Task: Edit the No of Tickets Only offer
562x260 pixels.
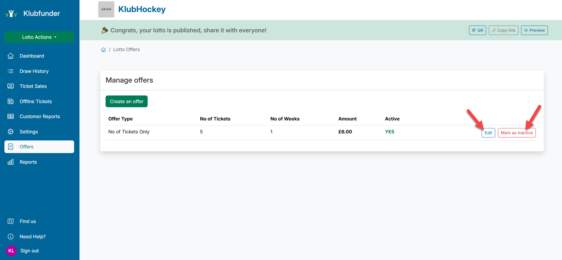Action: [488, 133]
